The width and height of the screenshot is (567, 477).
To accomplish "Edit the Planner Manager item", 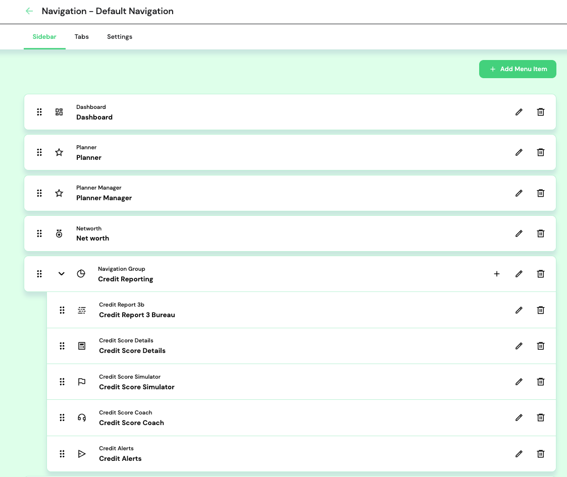I will click(x=519, y=193).
